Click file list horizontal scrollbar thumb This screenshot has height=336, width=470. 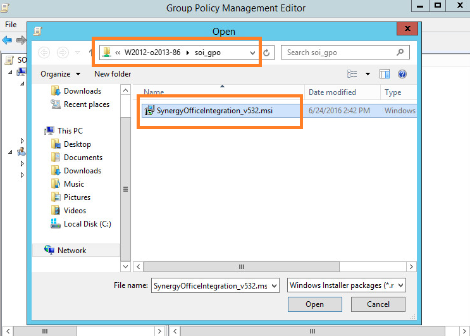click(242, 267)
